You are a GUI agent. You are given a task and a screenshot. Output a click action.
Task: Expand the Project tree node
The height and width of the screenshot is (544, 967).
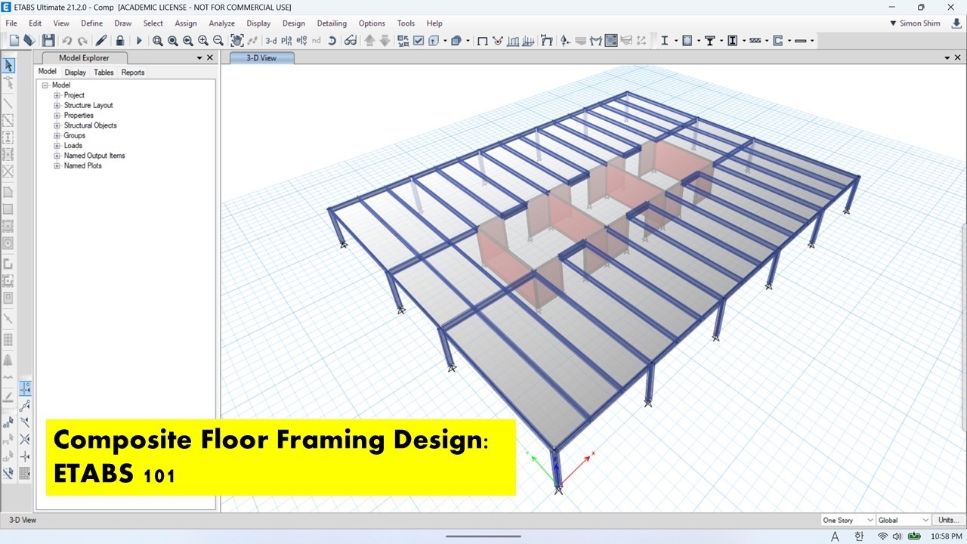point(57,95)
